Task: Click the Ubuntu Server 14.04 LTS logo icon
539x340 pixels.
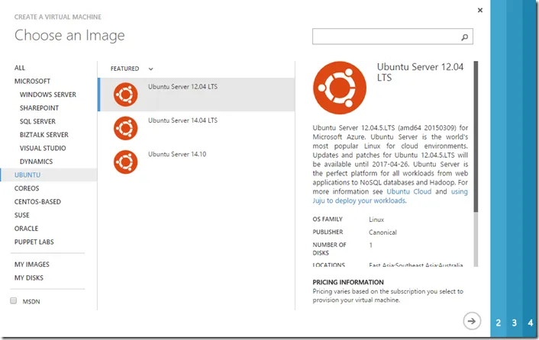Action: click(x=125, y=127)
